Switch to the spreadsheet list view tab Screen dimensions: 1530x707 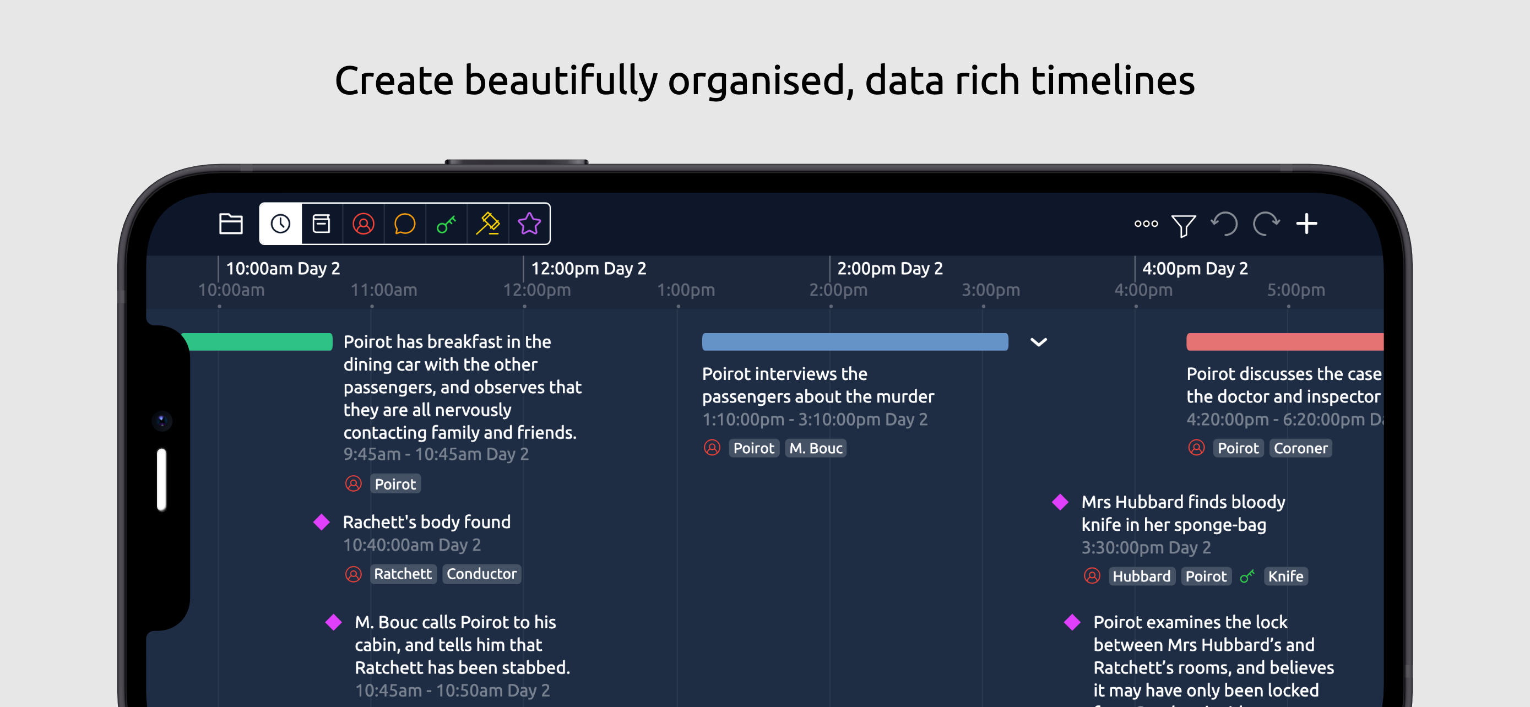pos(321,224)
